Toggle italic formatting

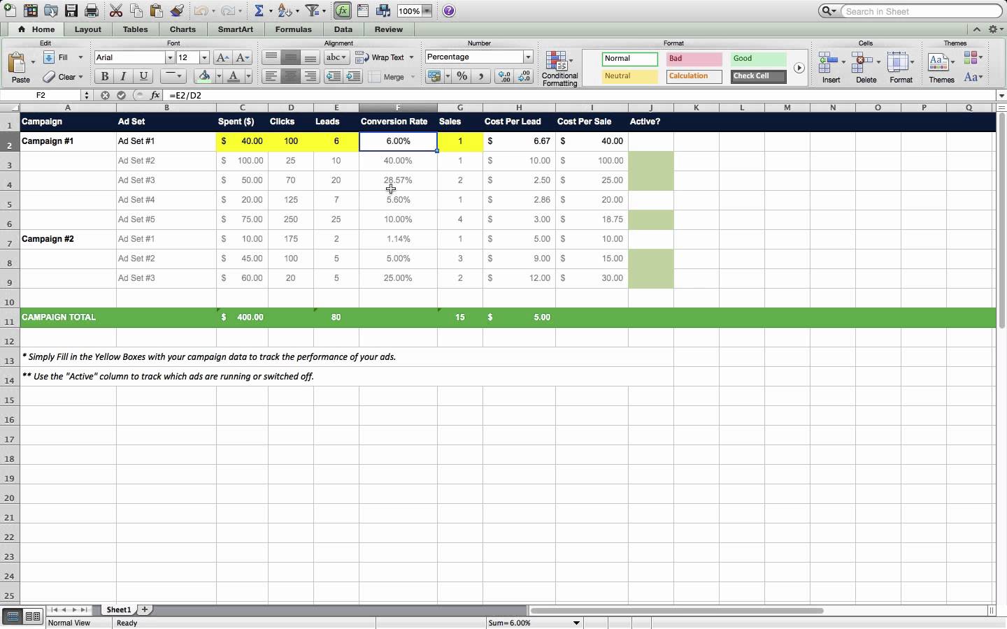pos(123,76)
